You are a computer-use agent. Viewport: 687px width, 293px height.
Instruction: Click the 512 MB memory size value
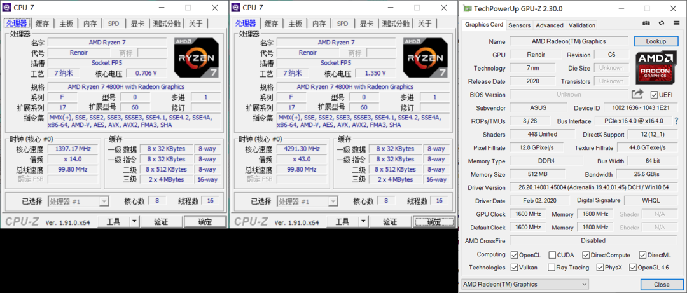tap(538, 174)
